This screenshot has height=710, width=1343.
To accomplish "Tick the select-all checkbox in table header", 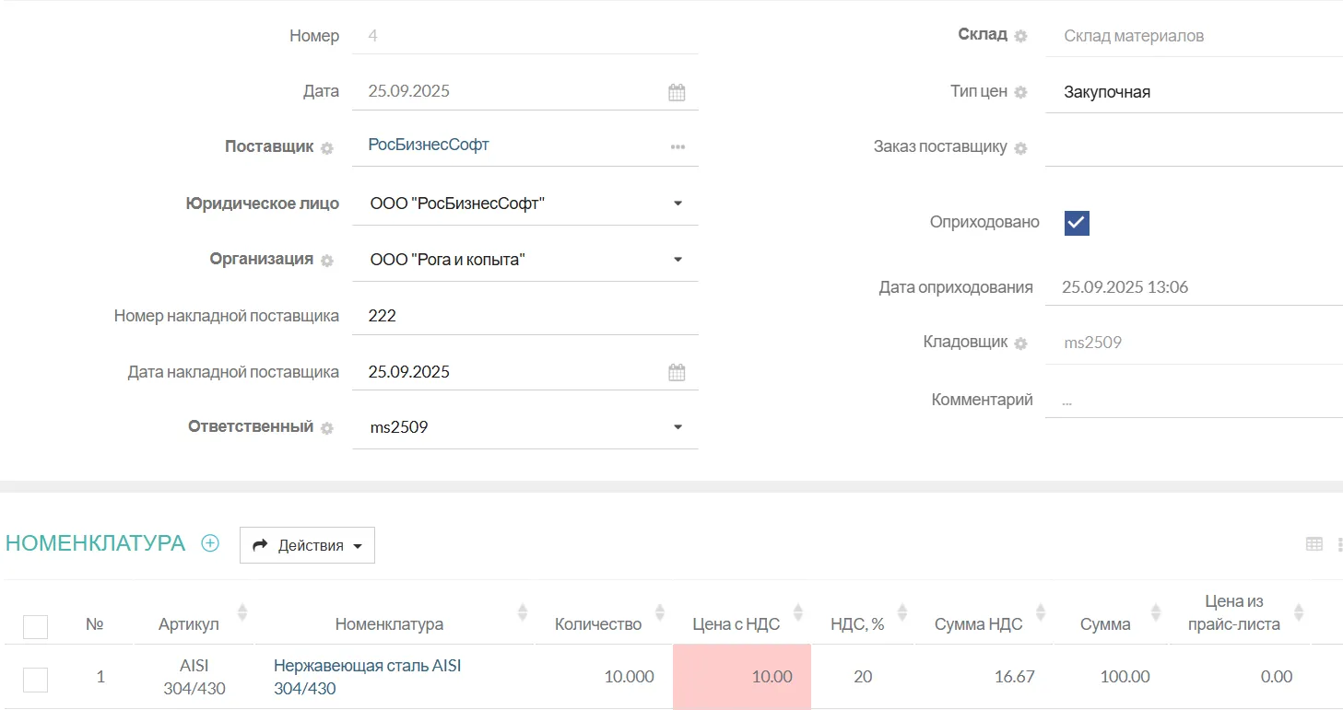I will 35,626.
